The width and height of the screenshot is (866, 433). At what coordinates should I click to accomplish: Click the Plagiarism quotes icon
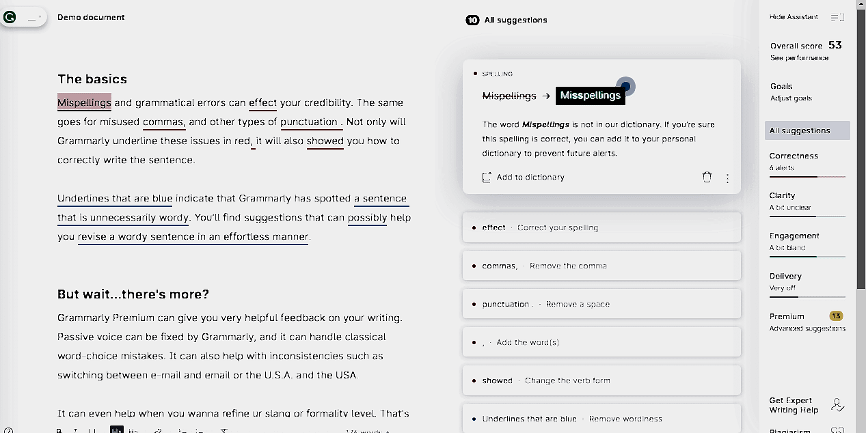click(837, 431)
